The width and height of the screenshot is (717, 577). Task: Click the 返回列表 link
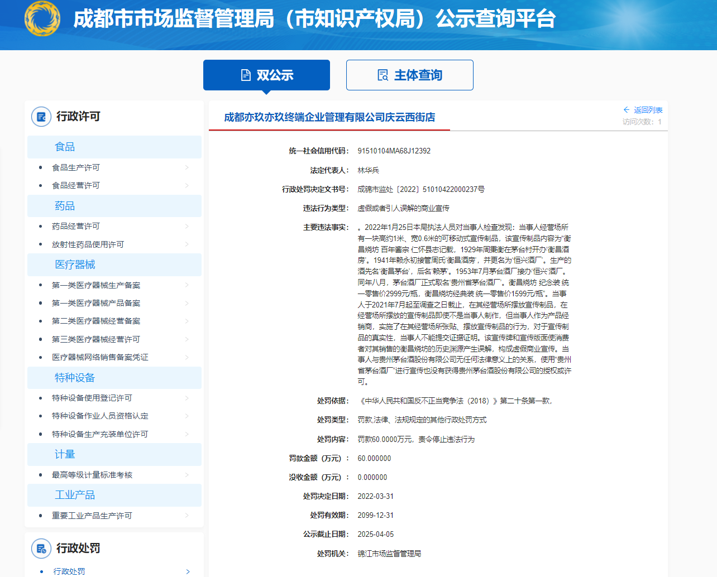(x=648, y=110)
